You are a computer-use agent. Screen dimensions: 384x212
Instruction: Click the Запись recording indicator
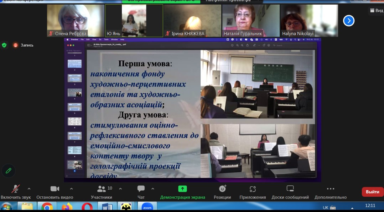tap(24, 45)
